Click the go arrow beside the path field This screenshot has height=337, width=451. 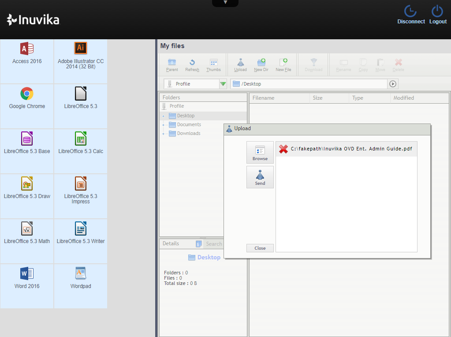[x=392, y=83]
